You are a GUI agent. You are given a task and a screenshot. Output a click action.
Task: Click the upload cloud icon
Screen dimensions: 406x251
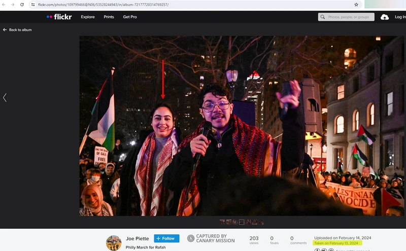coord(385,17)
